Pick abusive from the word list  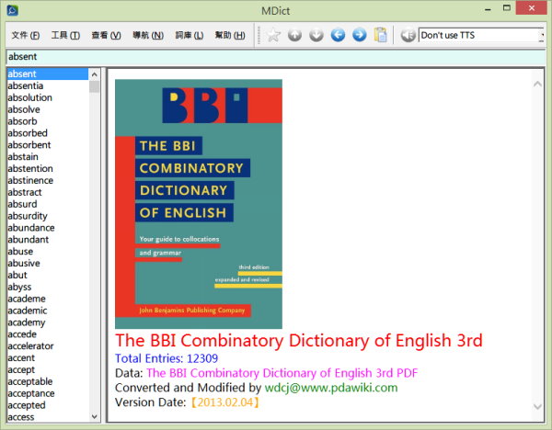click(24, 264)
